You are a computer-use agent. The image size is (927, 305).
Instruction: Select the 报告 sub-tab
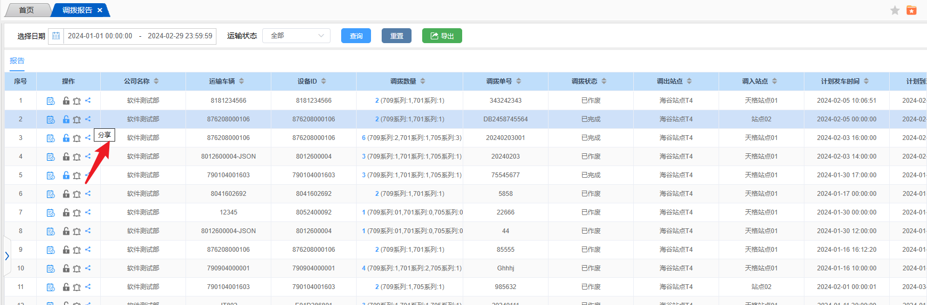(x=17, y=61)
